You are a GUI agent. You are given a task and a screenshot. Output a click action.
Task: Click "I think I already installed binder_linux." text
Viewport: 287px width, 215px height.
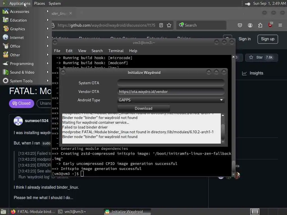[46, 187]
